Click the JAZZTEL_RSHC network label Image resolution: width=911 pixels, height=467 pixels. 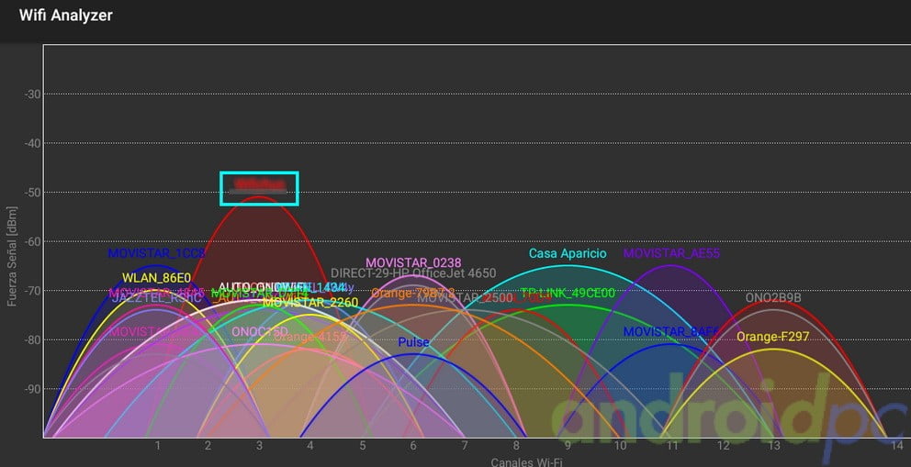click(156, 298)
